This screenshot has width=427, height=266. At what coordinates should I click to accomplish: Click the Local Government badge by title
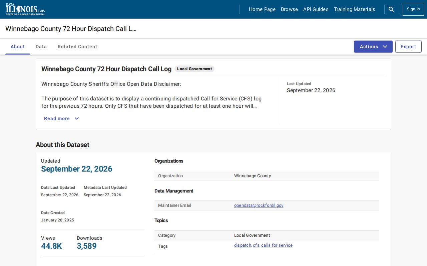[194, 69]
